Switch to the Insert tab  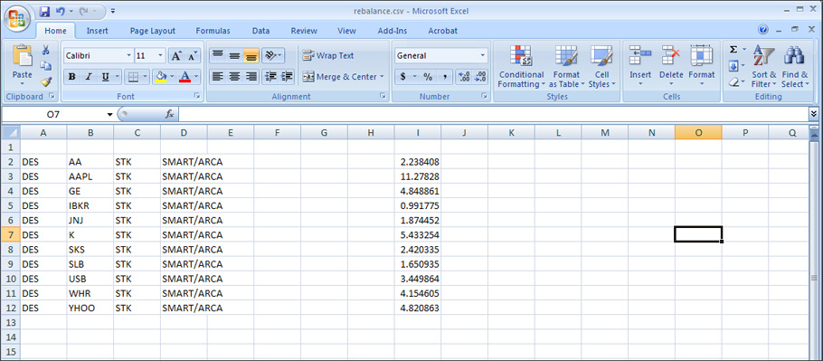98,31
